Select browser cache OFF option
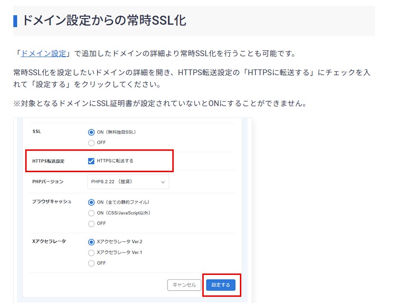 (91, 224)
